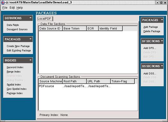Maximize the DemoLoad_3 window
The image size is (168, 122).
click(x=161, y=3)
